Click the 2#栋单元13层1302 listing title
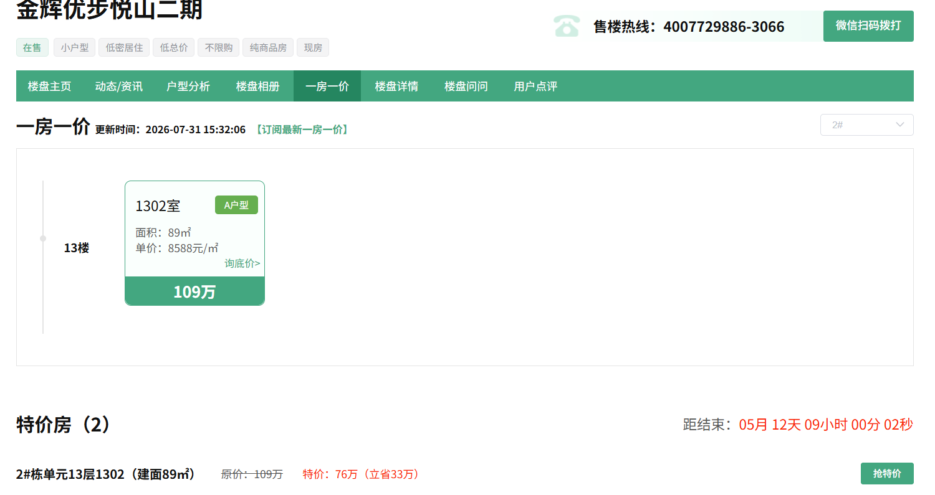The image size is (935, 495). (x=106, y=474)
